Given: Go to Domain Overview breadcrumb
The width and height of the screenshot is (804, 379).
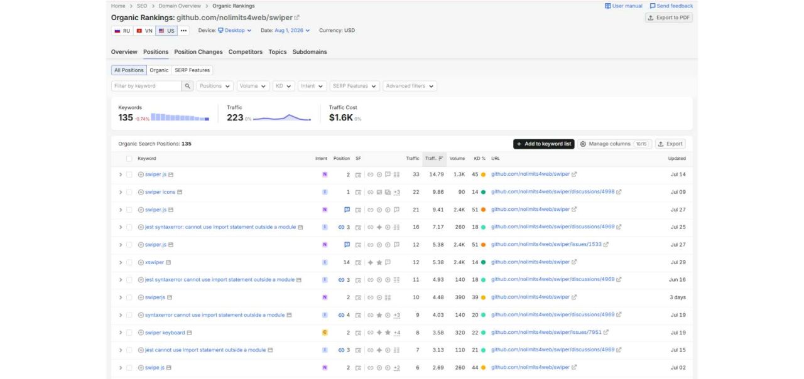Looking at the screenshot, I should coord(179,6).
